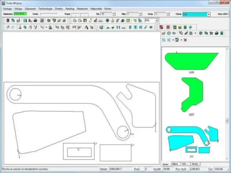Open the cyan Výstup dropdown
Viewport: 231px width, 173px height.
[209, 14]
